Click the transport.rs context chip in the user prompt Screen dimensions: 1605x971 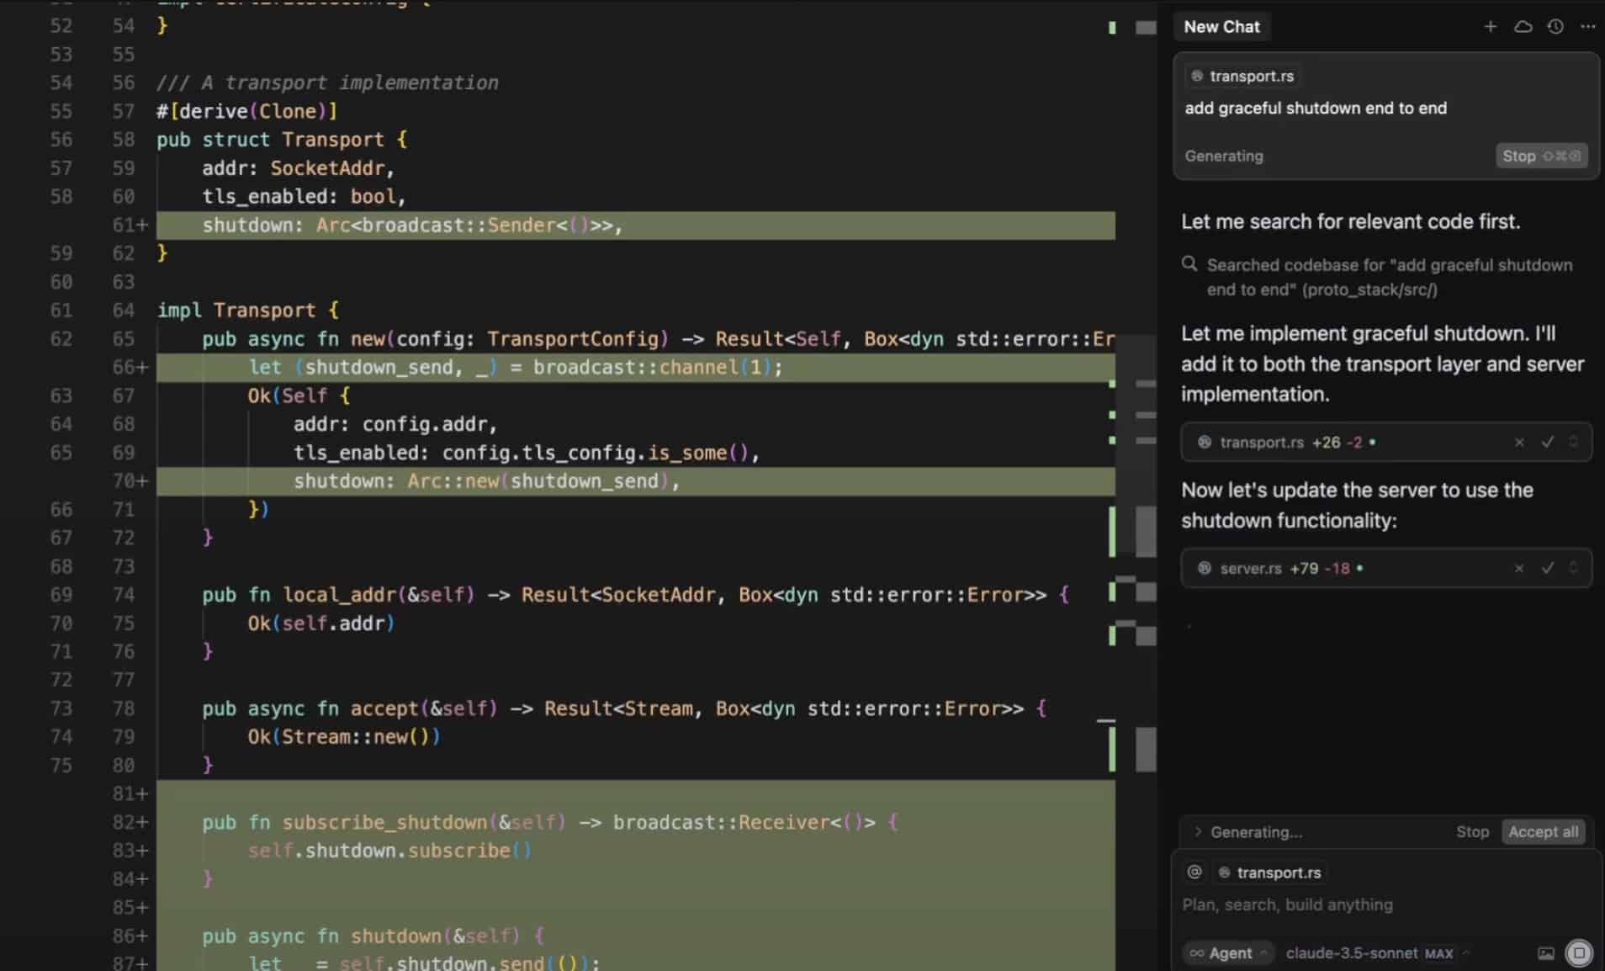pyautogui.click(x=1242, y=76)
